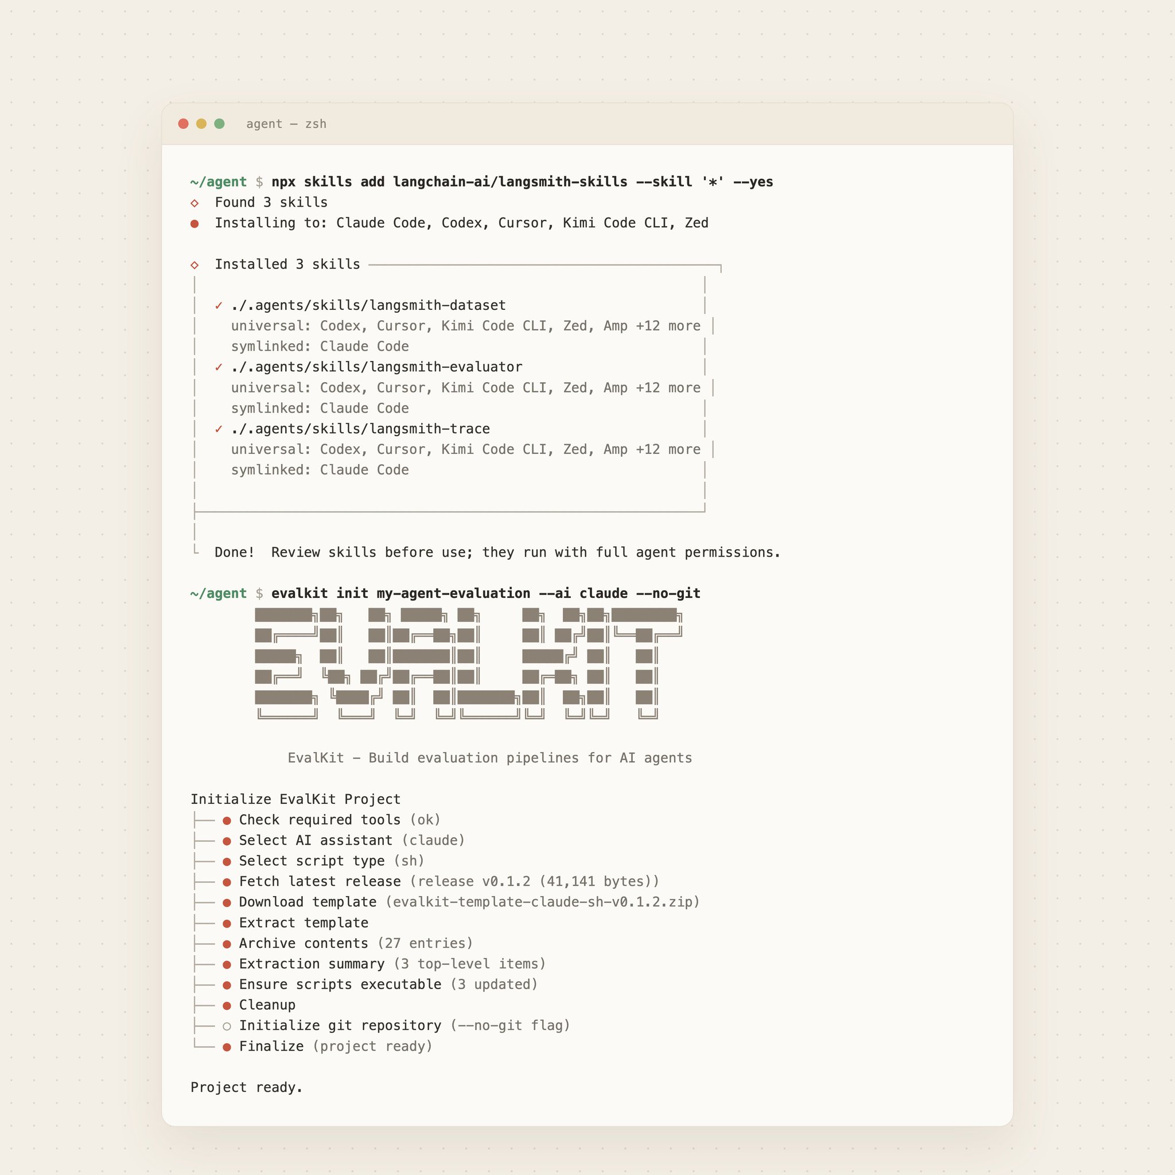
Task: Click the yellow minimize window dot
Action: [201, 124]
